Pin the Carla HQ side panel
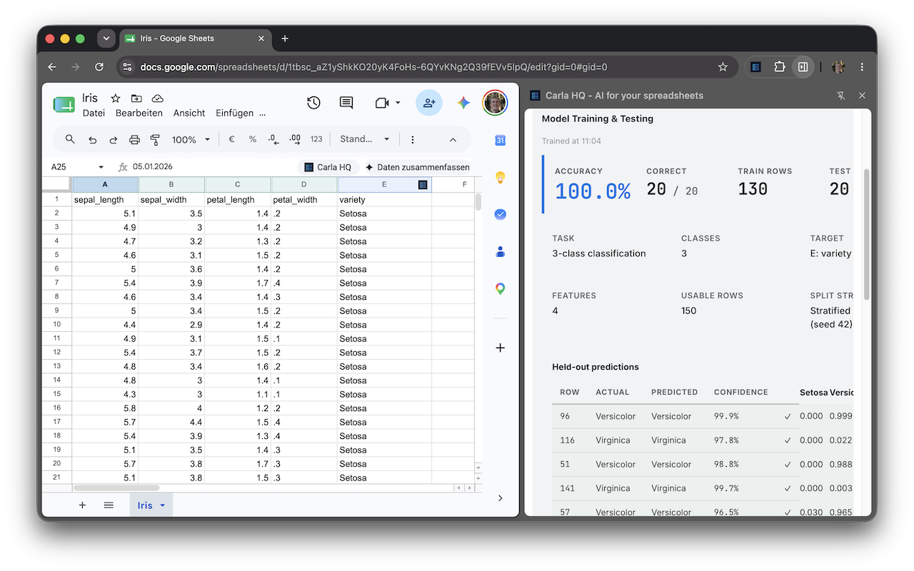 pyautogui.click(x=840, y=95)
